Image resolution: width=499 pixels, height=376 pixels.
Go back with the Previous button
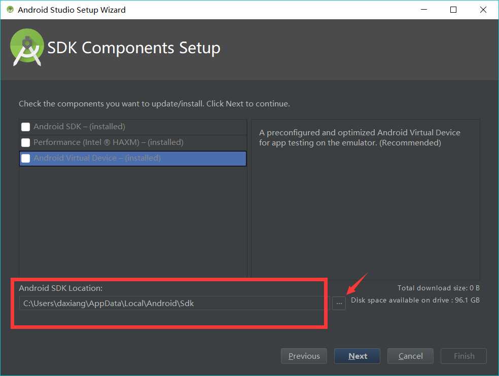point(304,356)
